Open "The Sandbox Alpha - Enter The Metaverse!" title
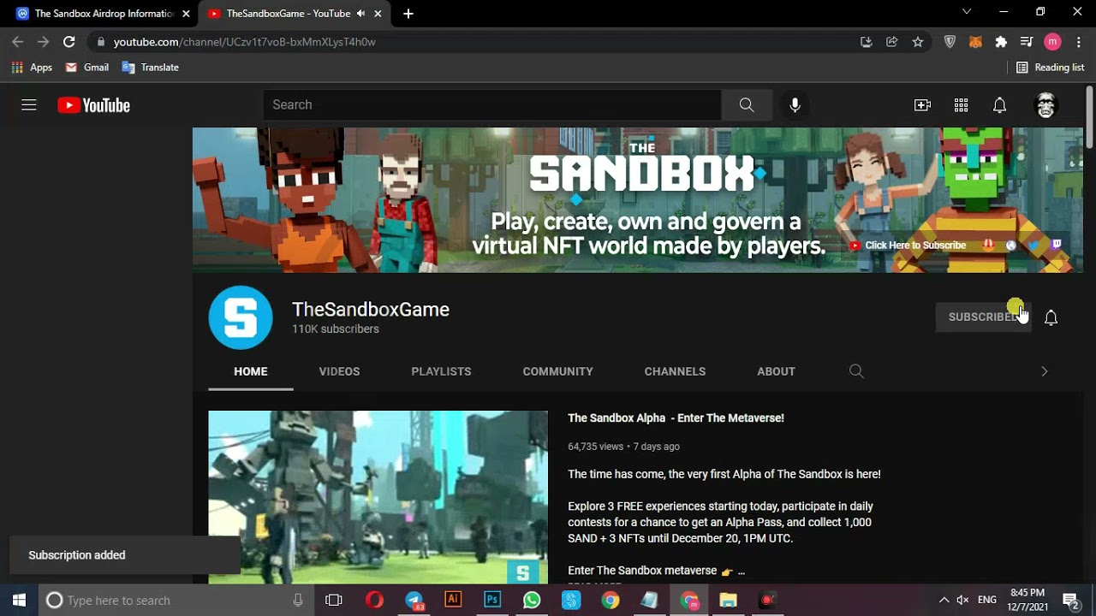 tap(676, 418)
